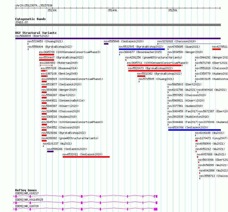Image resolution: width=228 pixels, height=212 pixels.
Task: Select nsv4440821 (GenomeinaBottle) label
Action: coord(63,100)
